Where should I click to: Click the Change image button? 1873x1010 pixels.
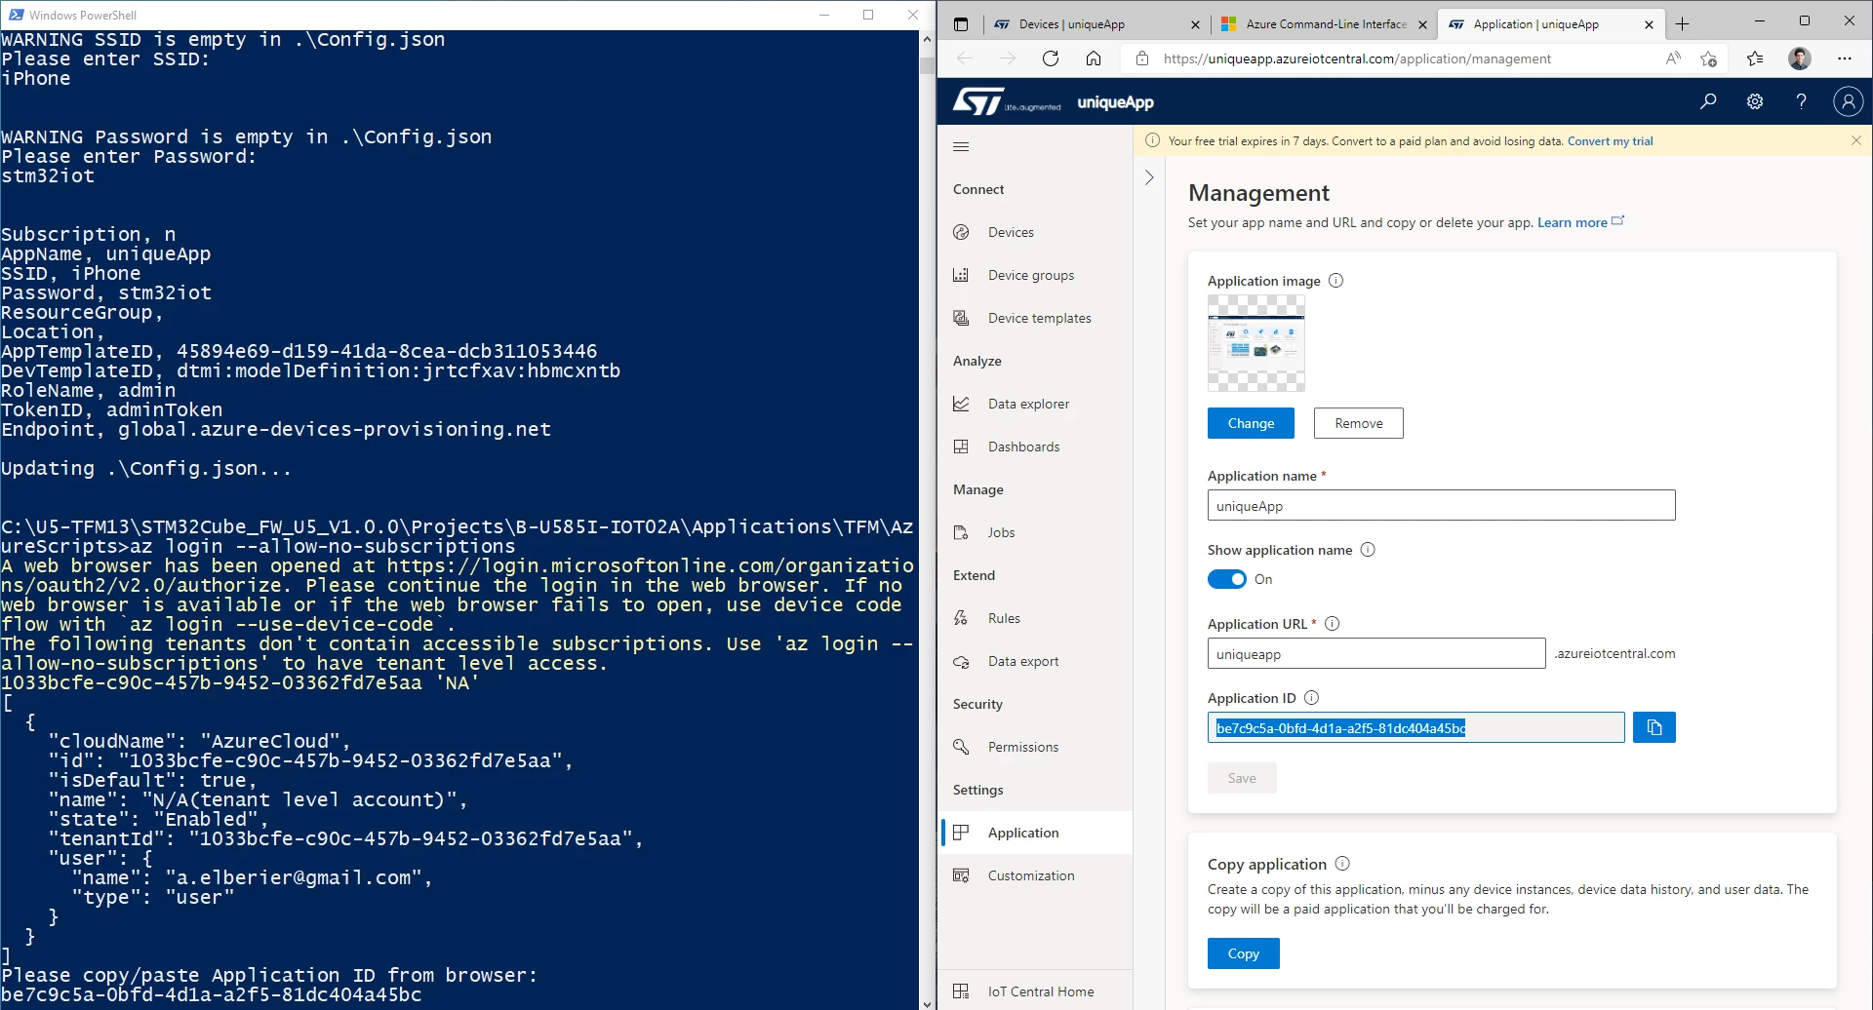pyautogui.click(x=1251, y=423)
